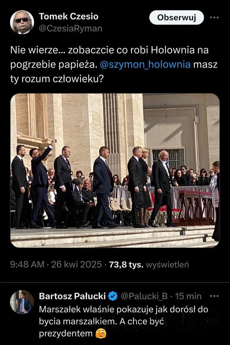Open the @Palucki_B handle link
This screenshot has height=345, width=230.
point(144,296)
